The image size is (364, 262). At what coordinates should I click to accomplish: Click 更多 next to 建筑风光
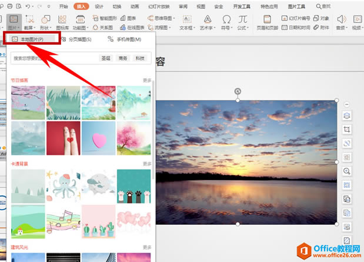(147, 247)
